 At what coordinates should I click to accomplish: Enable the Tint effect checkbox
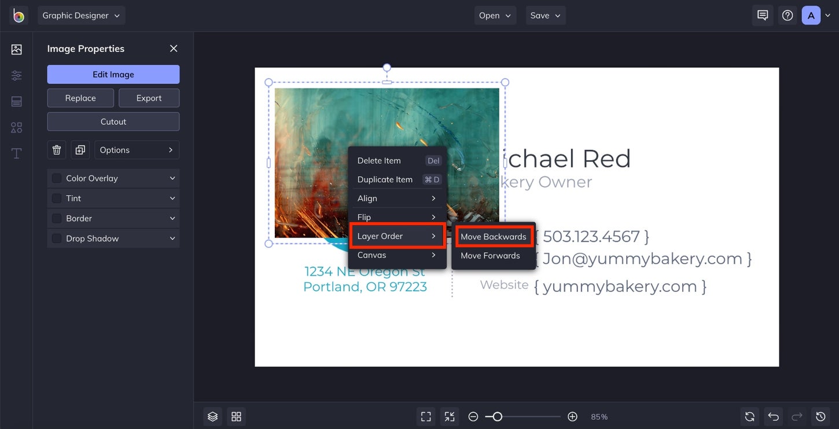pyautogui.click(x=56, y=198)
